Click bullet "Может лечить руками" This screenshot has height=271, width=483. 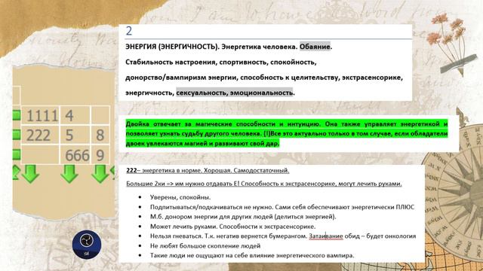click(x=232, y=227)
